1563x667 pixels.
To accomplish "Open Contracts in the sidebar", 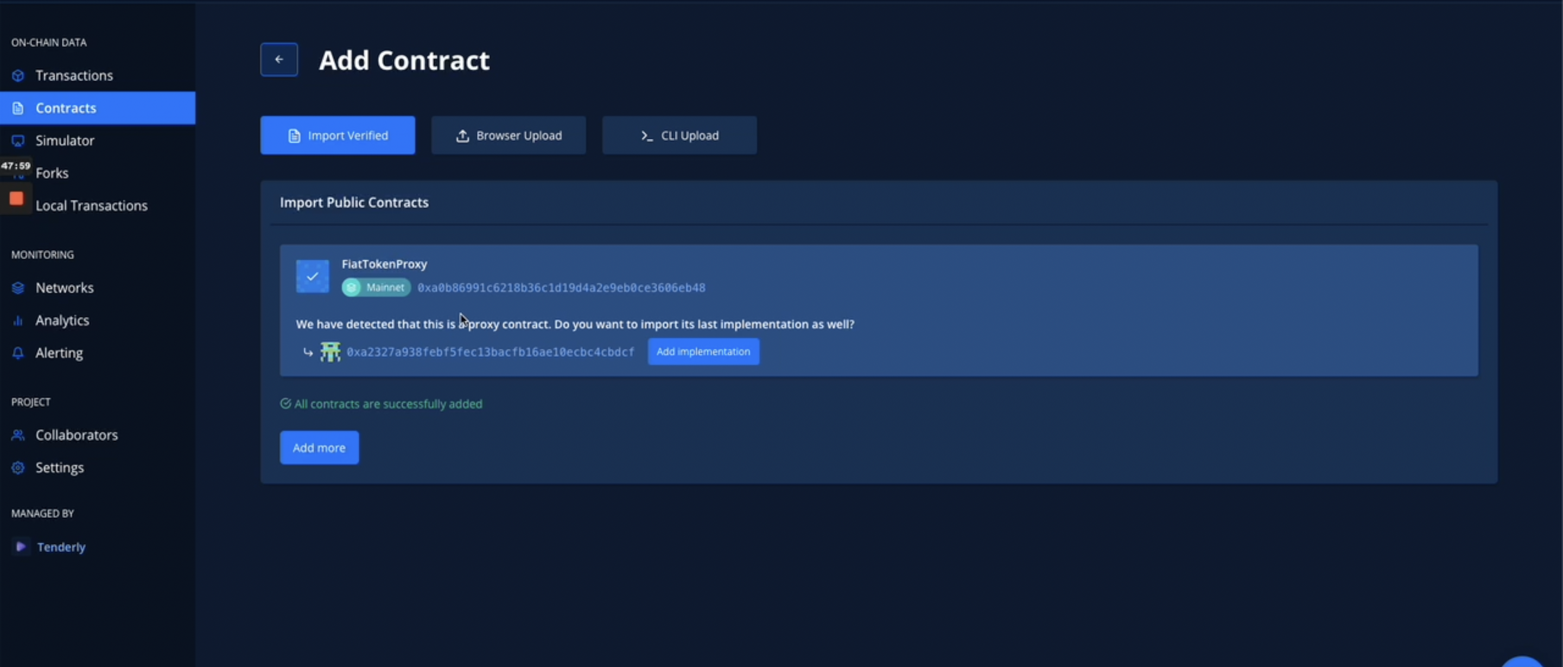I will (98, 108).
